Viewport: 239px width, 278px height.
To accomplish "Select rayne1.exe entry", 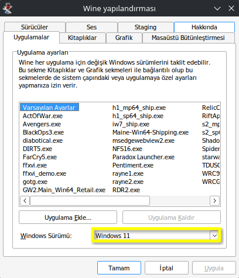I will click(128, 173).
